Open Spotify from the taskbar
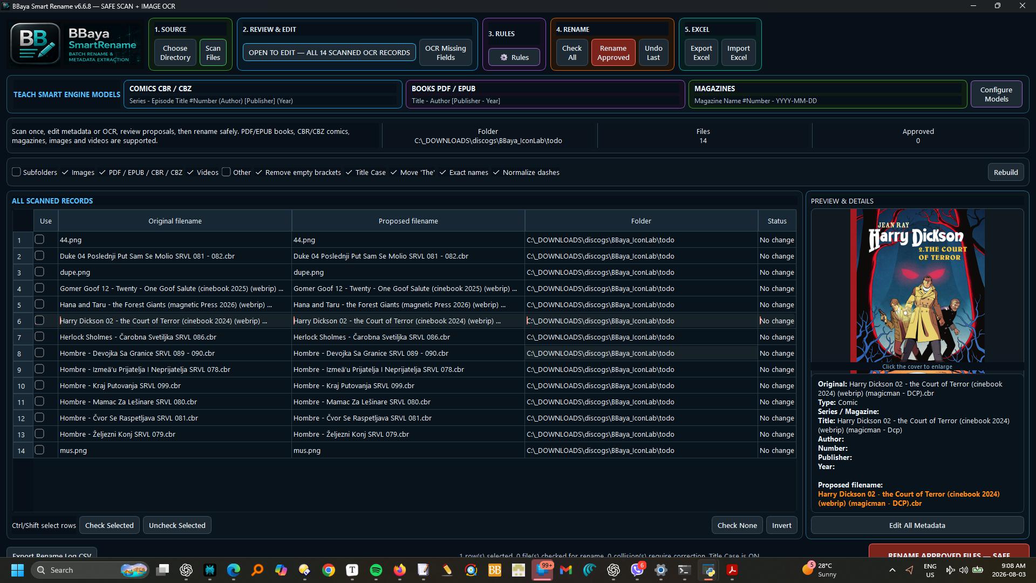The height and width of the screenshot is (583, 1036). (x=376, y=570)
